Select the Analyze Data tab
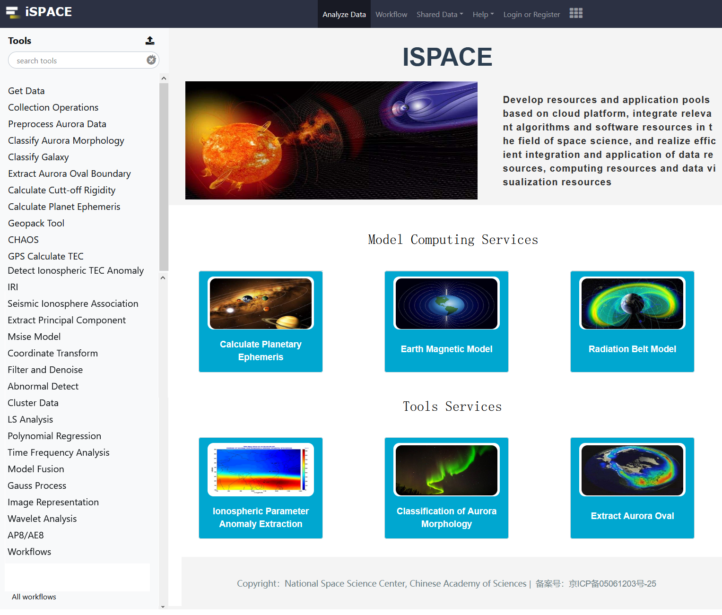722x615 pixels. (344, 14)
